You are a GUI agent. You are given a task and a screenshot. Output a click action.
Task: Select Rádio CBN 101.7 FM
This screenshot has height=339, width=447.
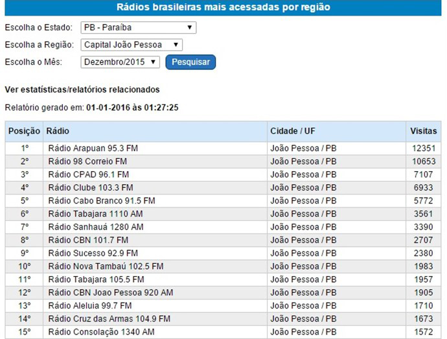click(88, 240)
